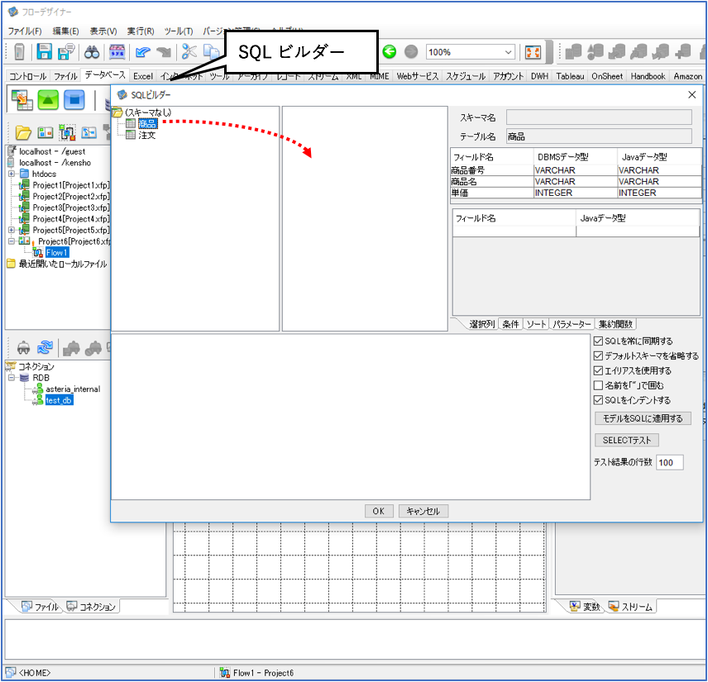Click the open folder icon in file panel

[x=23, y=133]
